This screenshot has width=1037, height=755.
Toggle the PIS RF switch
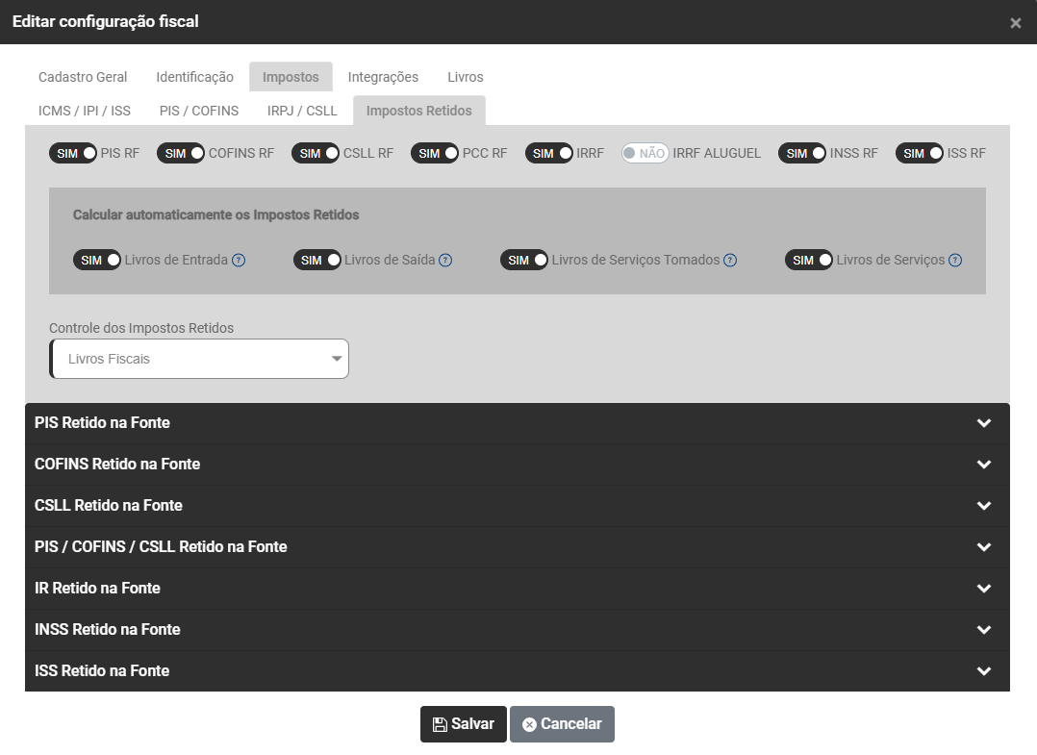pyautogui.click(x=74, y=153)
